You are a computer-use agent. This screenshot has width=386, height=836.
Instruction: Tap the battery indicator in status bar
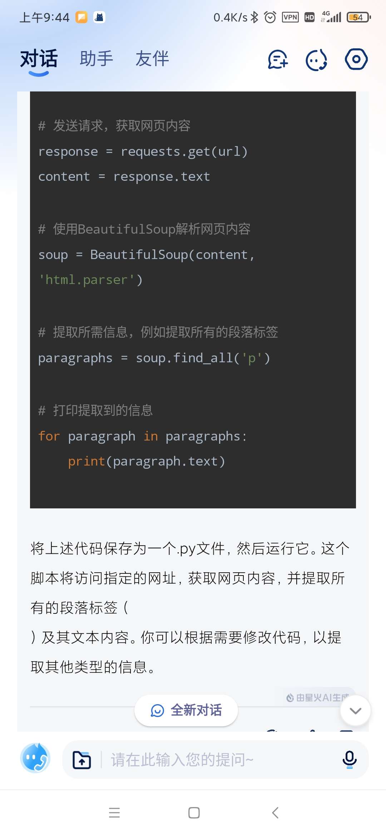pyautogui.click(x=358, y=17)
